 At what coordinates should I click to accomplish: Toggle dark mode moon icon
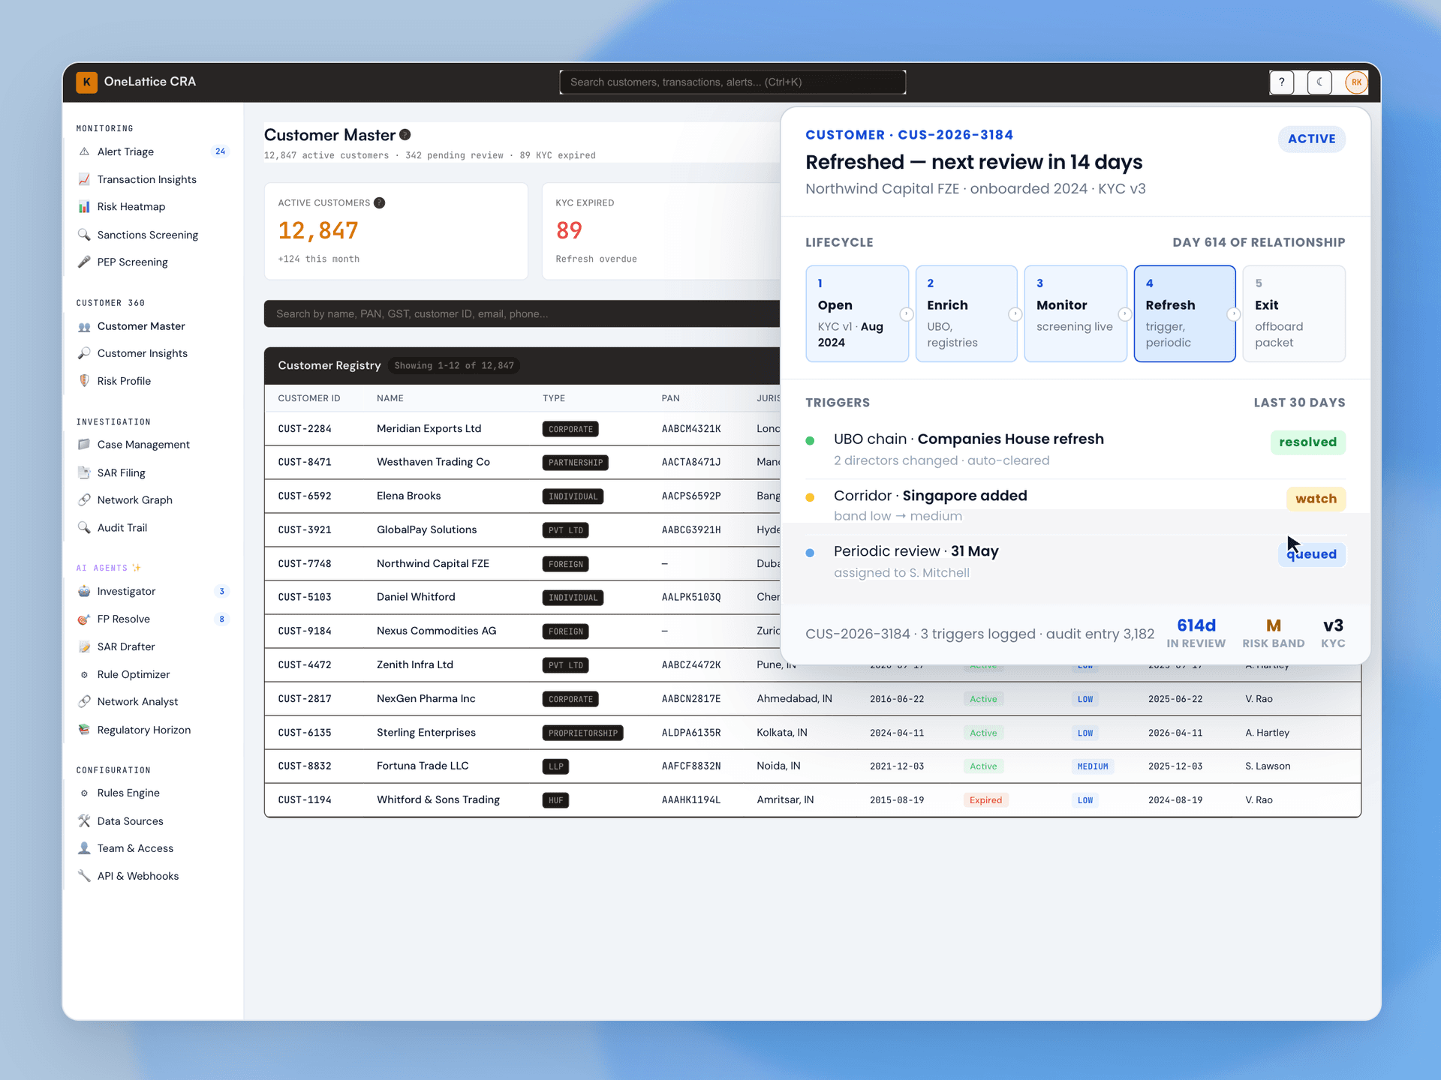[1319, 82]
